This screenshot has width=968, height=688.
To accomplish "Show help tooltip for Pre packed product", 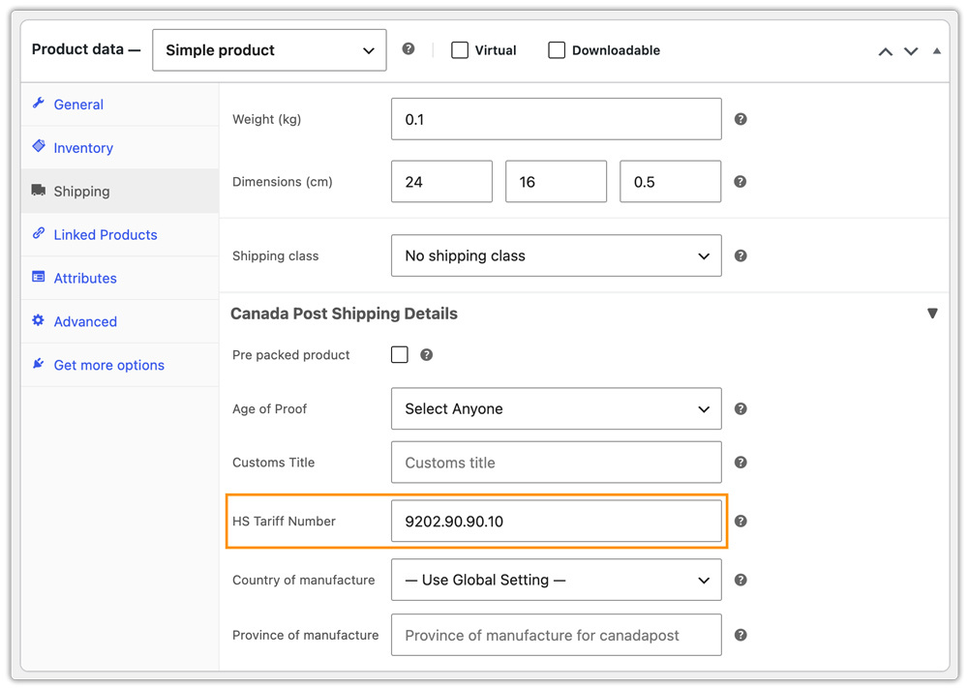I will pos(426,355).
